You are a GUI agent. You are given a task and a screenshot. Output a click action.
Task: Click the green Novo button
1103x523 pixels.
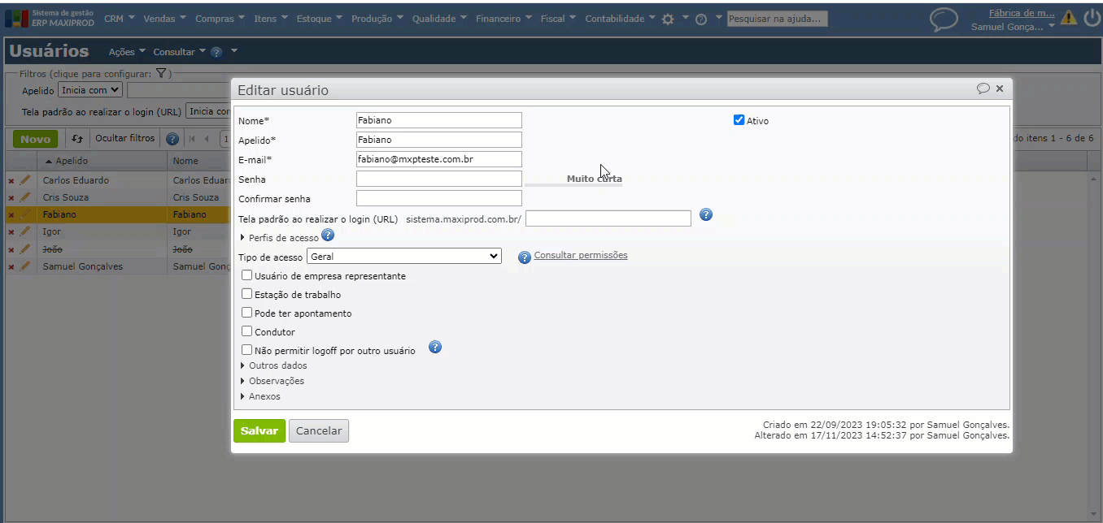coord(36,139)
